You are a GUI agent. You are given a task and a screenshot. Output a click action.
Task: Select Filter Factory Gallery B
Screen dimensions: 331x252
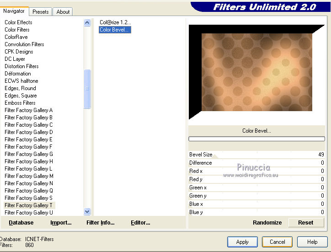(x=28, y=118)
